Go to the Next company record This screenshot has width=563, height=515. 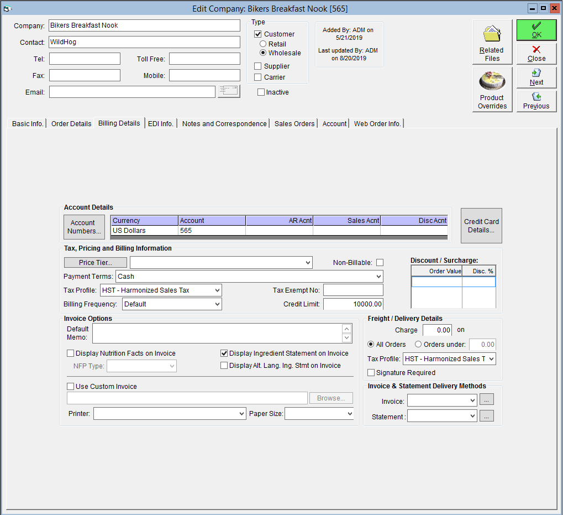[x=536, y=77]
